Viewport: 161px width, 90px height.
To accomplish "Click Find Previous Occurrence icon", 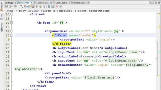I will tap(25, 6).
